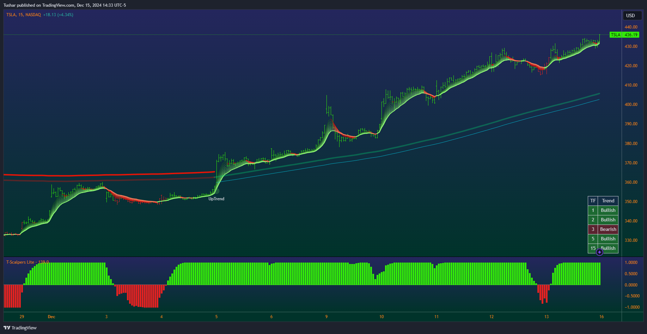Click the Bullish cell for timeframe 1
Image resolution: width=647 pixels, height=334 pixels.
pyautogui.click(x=608, y=210)
